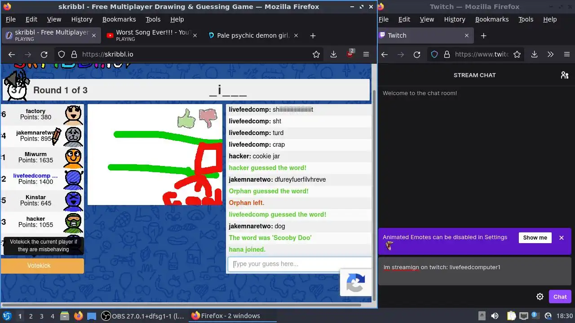Launch Firefox from the taskbar launcher icon
Image resolution: width=575 pixels, height=323 pixels.
pyautogui.click(x=79, y=316)
